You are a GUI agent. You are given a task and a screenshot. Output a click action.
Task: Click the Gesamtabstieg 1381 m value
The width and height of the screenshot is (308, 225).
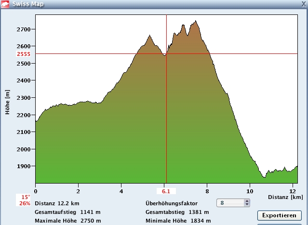click(177, 212)
